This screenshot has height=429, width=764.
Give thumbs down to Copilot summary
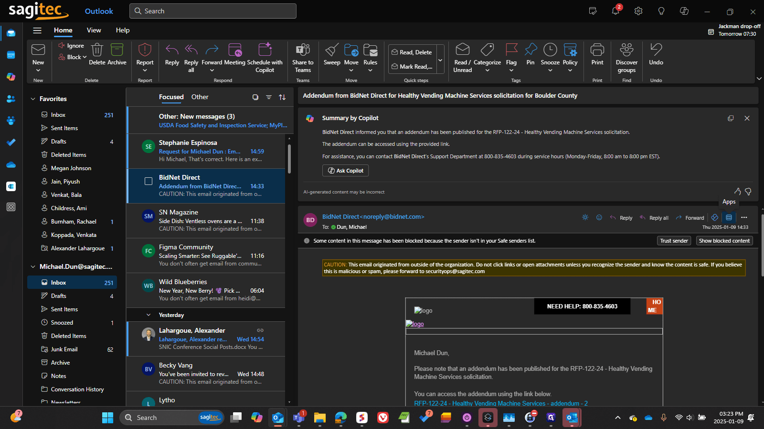click(748, 191)
